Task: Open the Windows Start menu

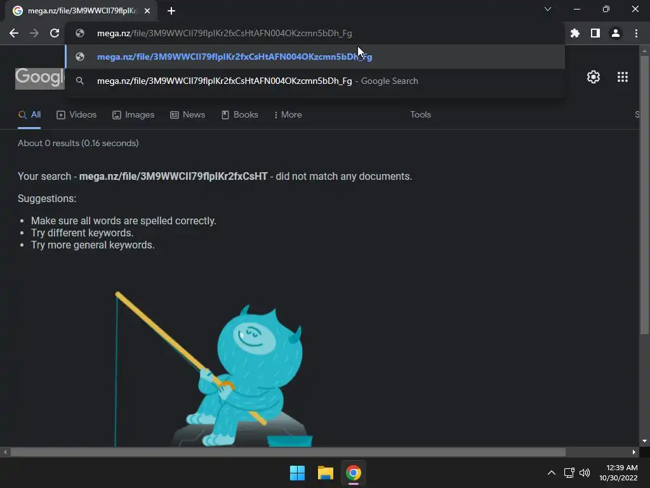Action: [297, 473]
